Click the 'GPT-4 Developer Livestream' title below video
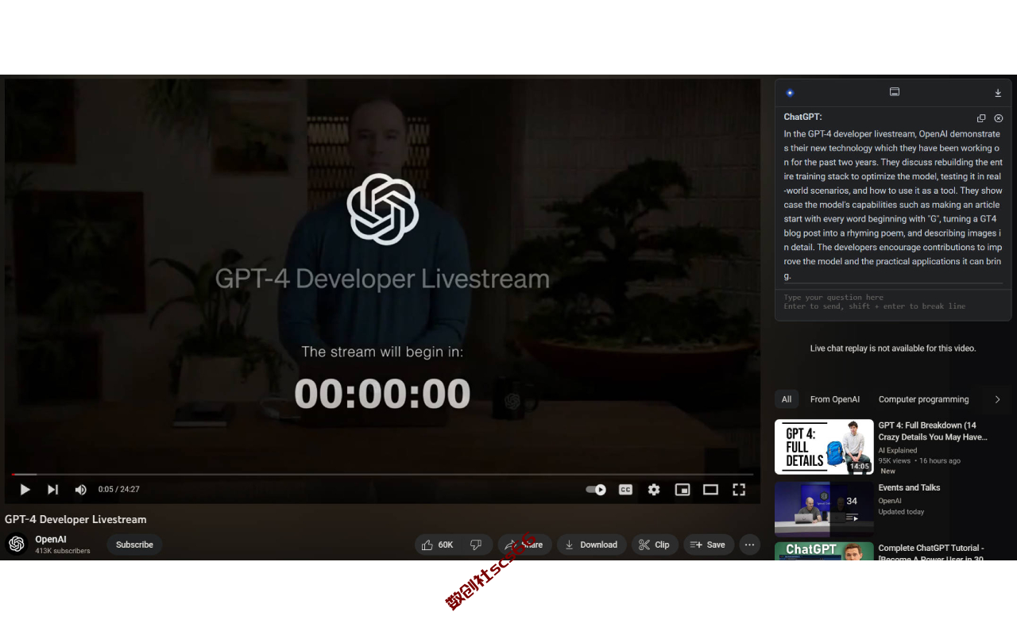 (x=75, y=519)
